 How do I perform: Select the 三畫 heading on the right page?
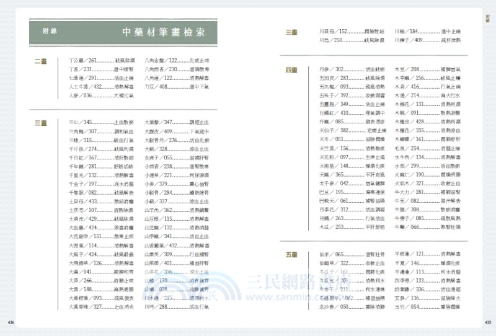(x=291, y=32)
